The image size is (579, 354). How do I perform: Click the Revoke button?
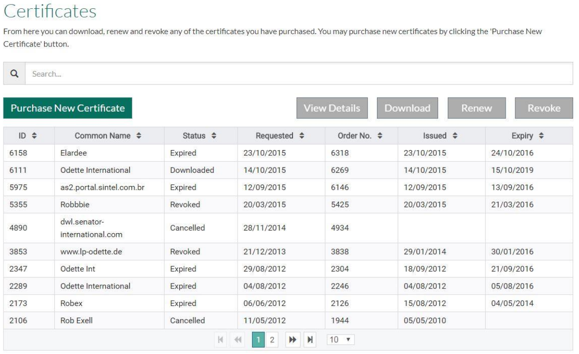click(x=544, y=108)
